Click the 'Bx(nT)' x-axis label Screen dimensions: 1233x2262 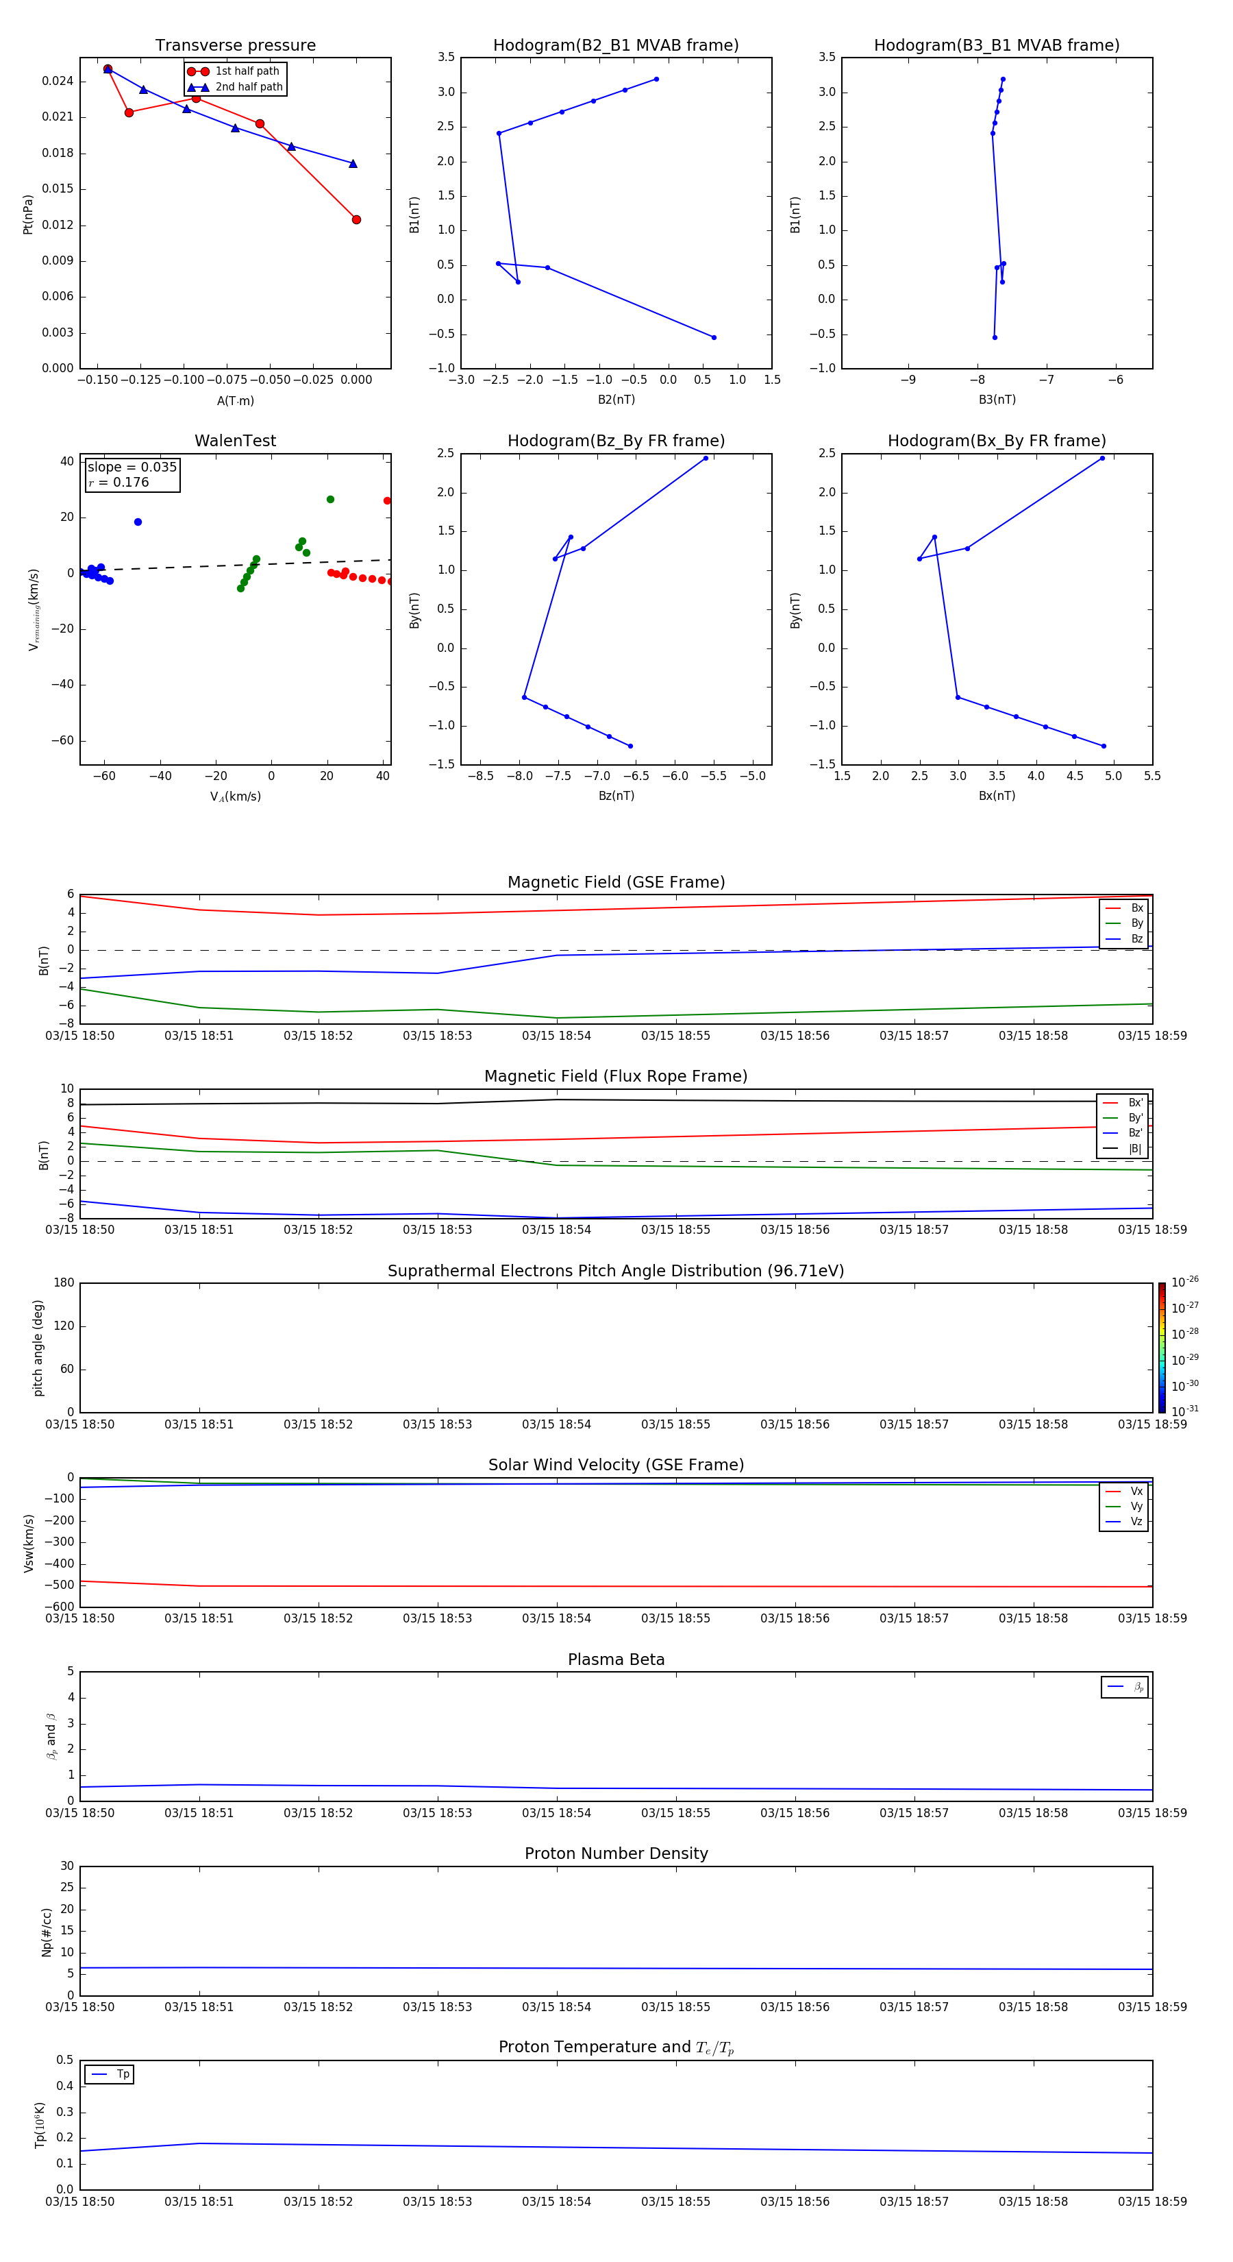[x=997, y=796]
